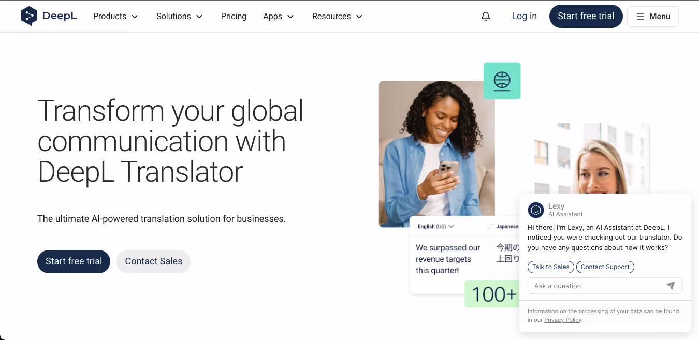The height and width of the screenshot is (340, 699).
Task: Open the Privacy Policy link
Action: click(x=563, y=320)
